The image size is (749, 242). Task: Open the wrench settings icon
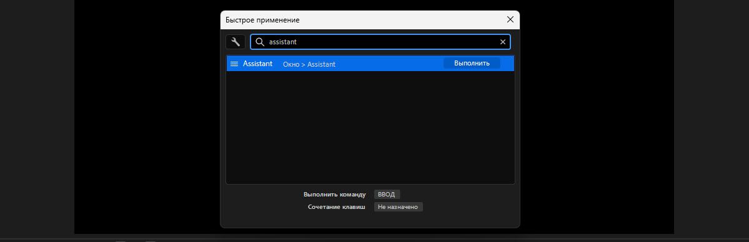pyautogui.click(x=236, y=42)
